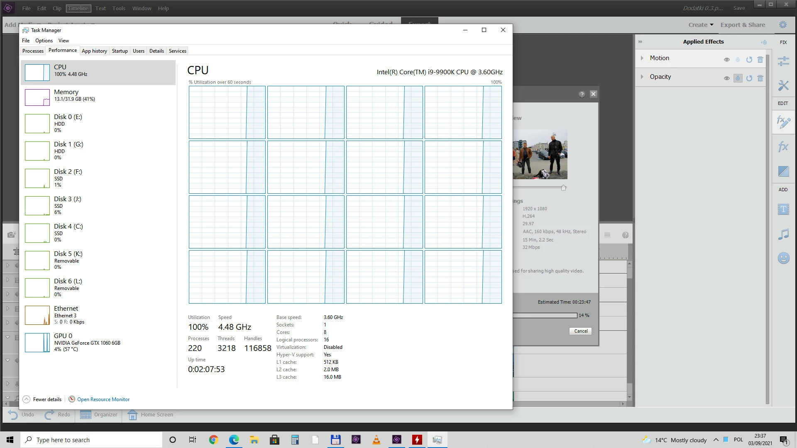Open the Music note icon panel
Viewport: 797px width, 448px height.
click(783, 234)
